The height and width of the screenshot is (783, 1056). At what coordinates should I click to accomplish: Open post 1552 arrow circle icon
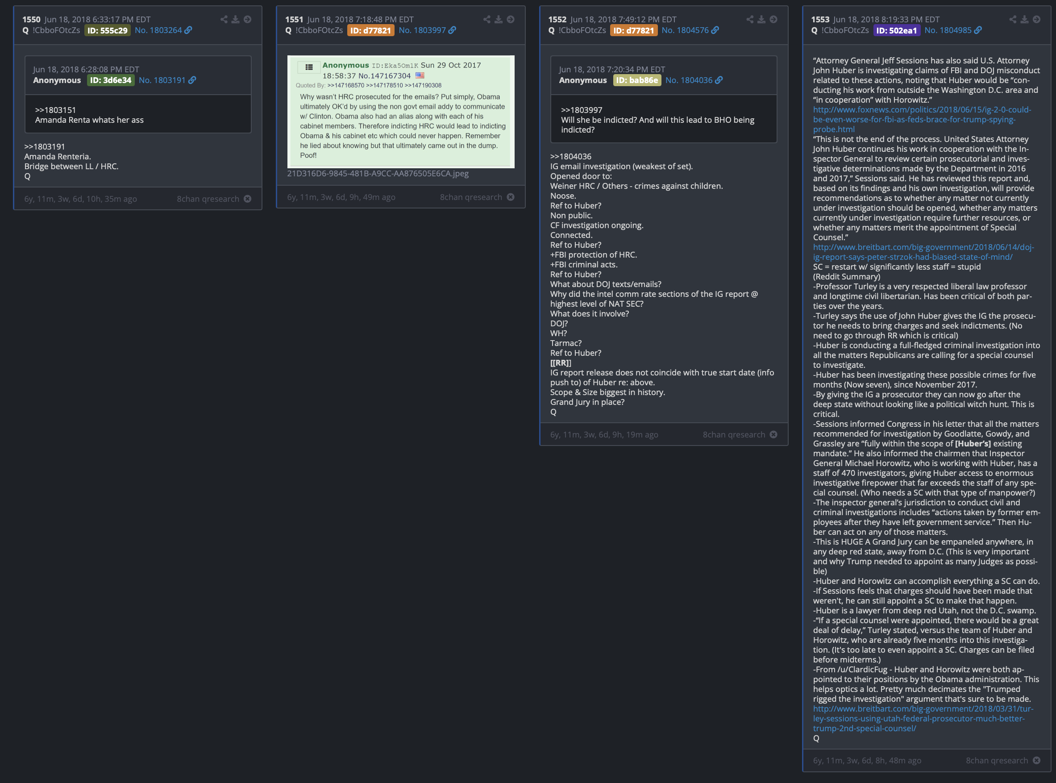(773, 20)
